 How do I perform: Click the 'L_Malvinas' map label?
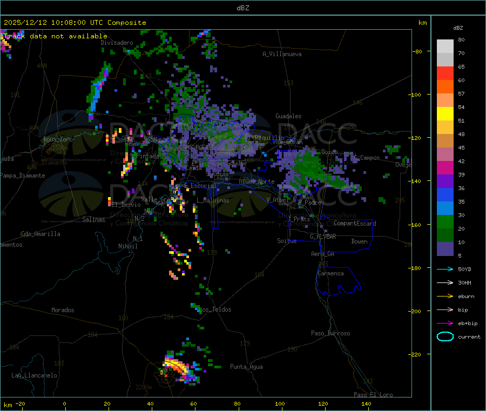click(213, 200)
